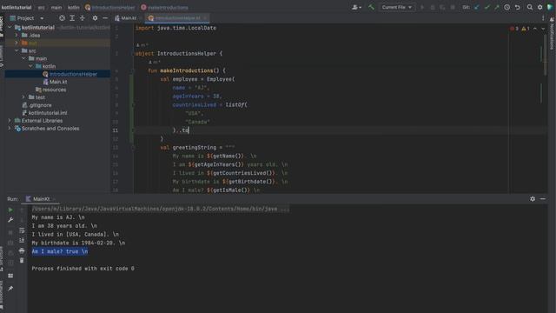The width and height of the screenshot is (556, 313).
Task: Open the Project view selector dropdown
Action: pos(27,18)
